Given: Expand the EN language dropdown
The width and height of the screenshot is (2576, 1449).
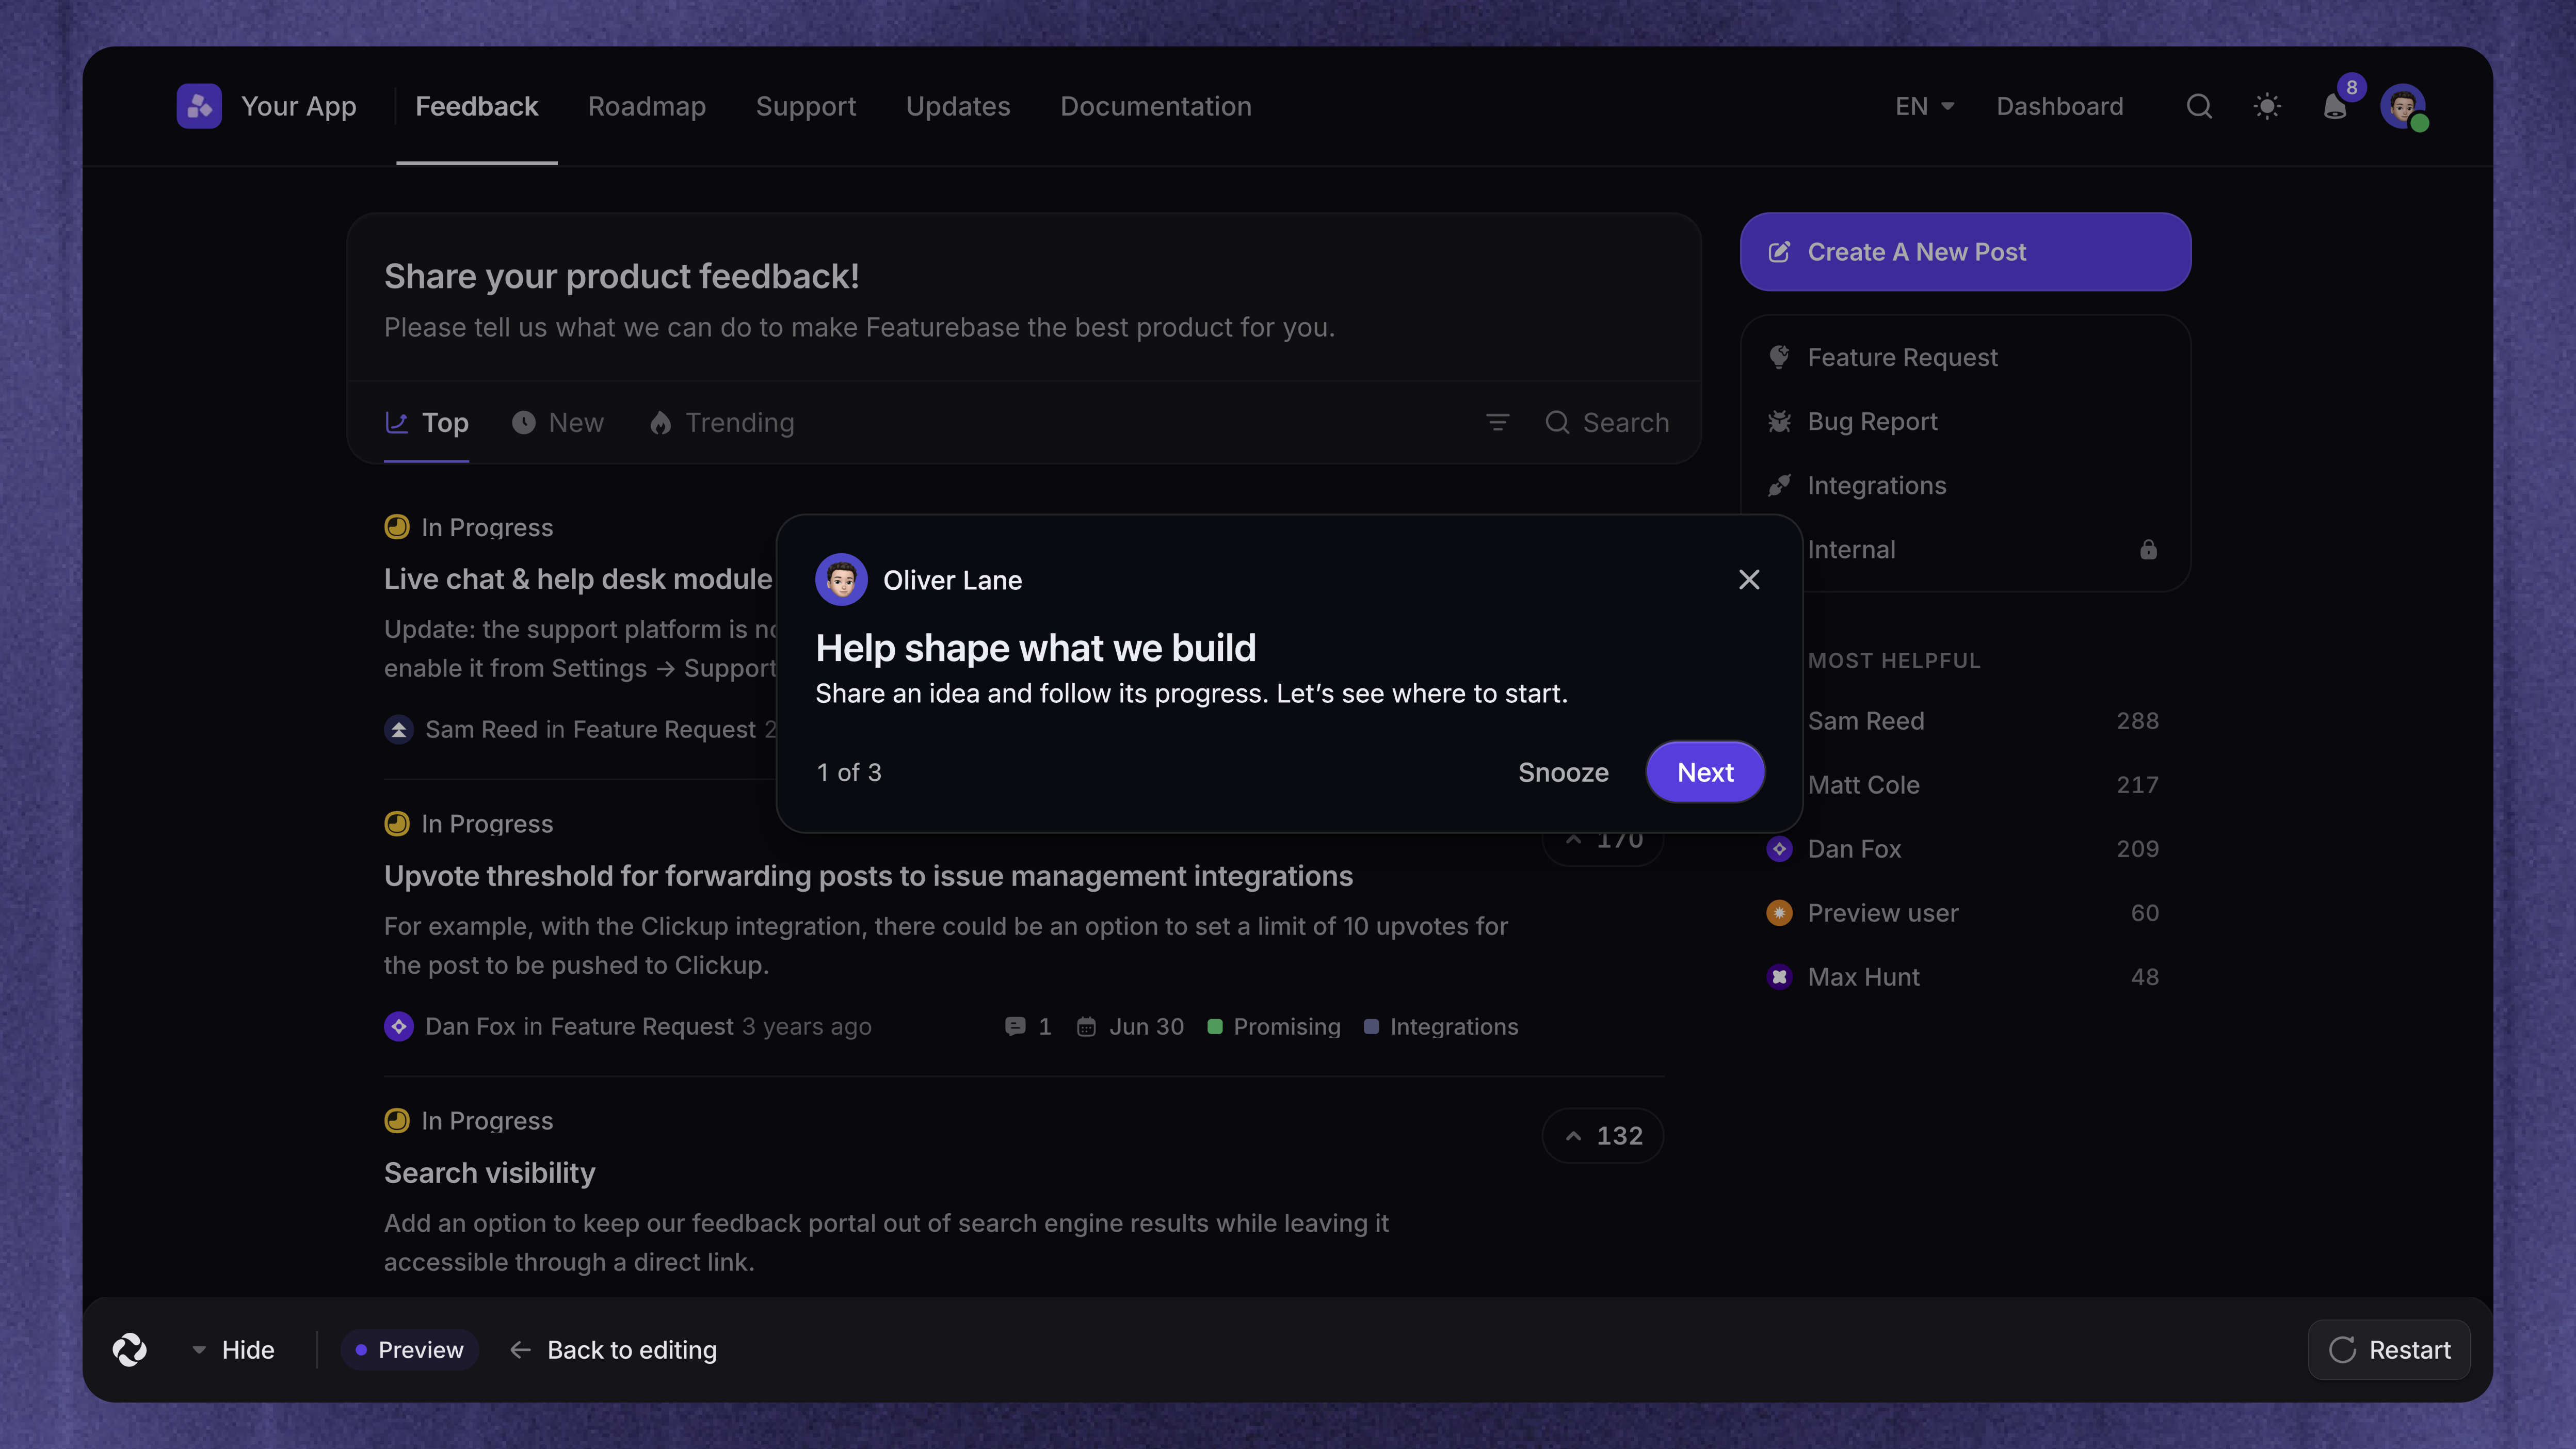Looking at the screenshot, I should pos(1924,106).
